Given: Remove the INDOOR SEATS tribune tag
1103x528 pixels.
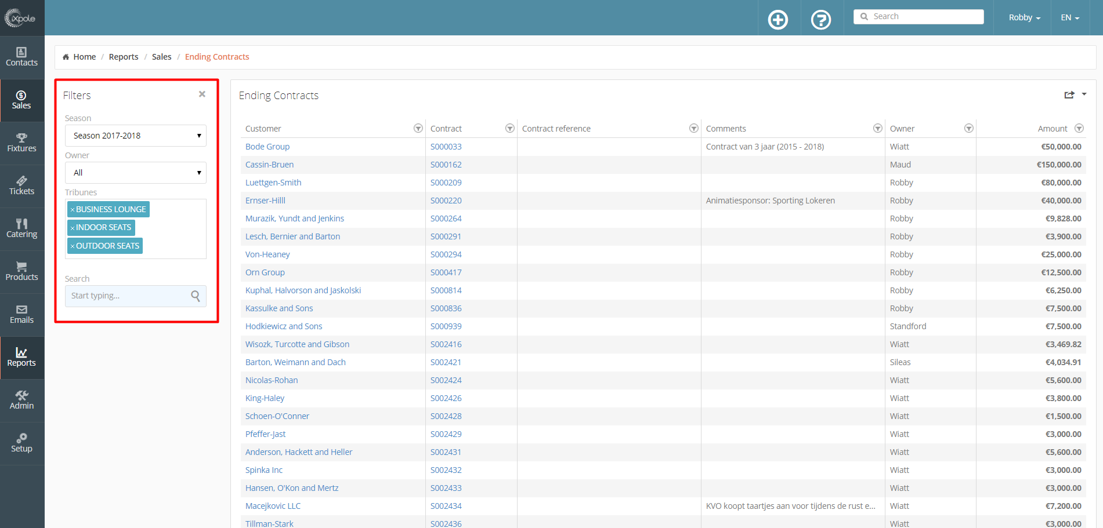Looking at the screenshot, I should (73, 228).
